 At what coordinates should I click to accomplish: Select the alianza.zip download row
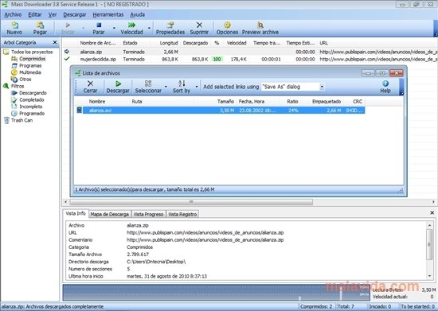point(250,52)
